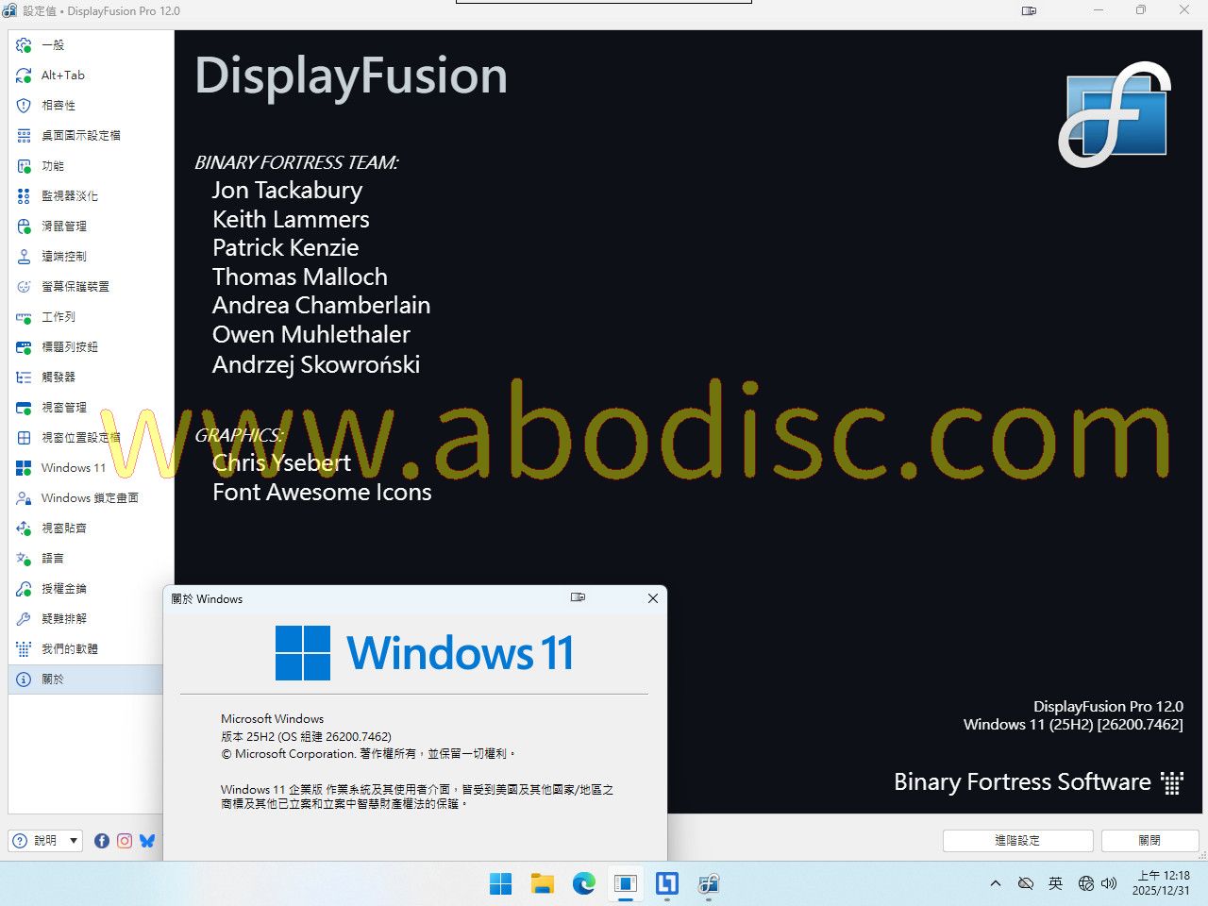Select the 授權金鑰 license key section

click(63, 589)
